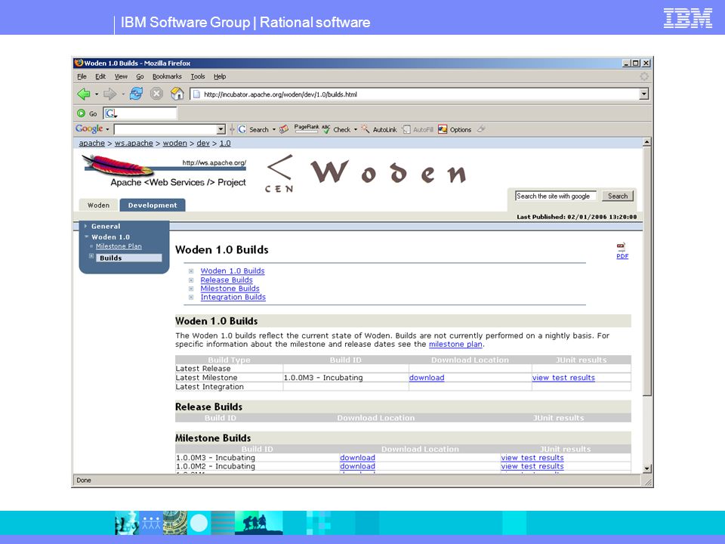The image size is (725, 544).
Task: Click the highlighter pen icon on Google toolbar
Action: point(481,129)
